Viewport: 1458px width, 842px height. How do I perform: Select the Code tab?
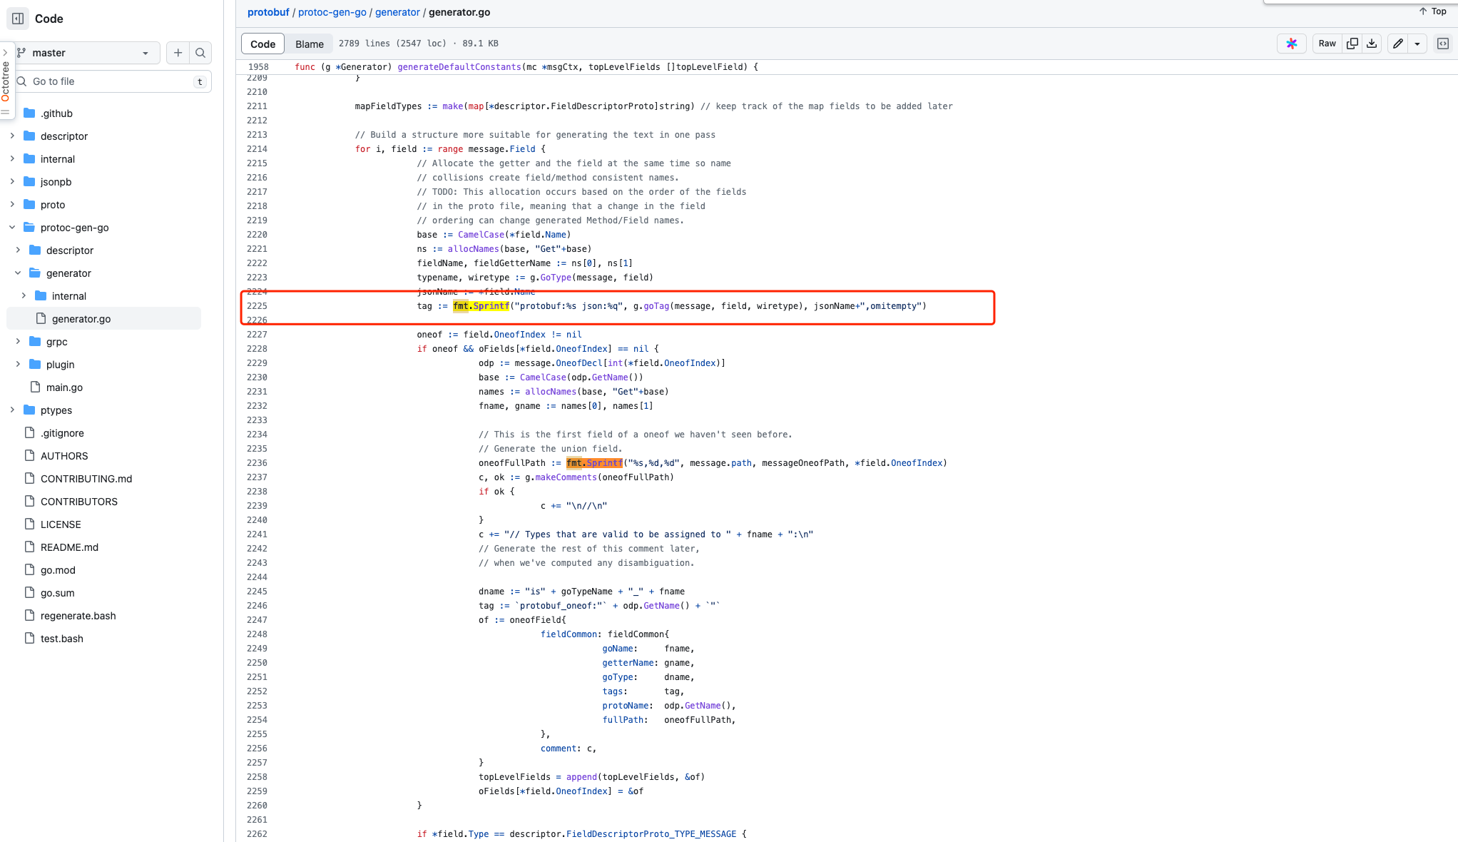(262, 44)
